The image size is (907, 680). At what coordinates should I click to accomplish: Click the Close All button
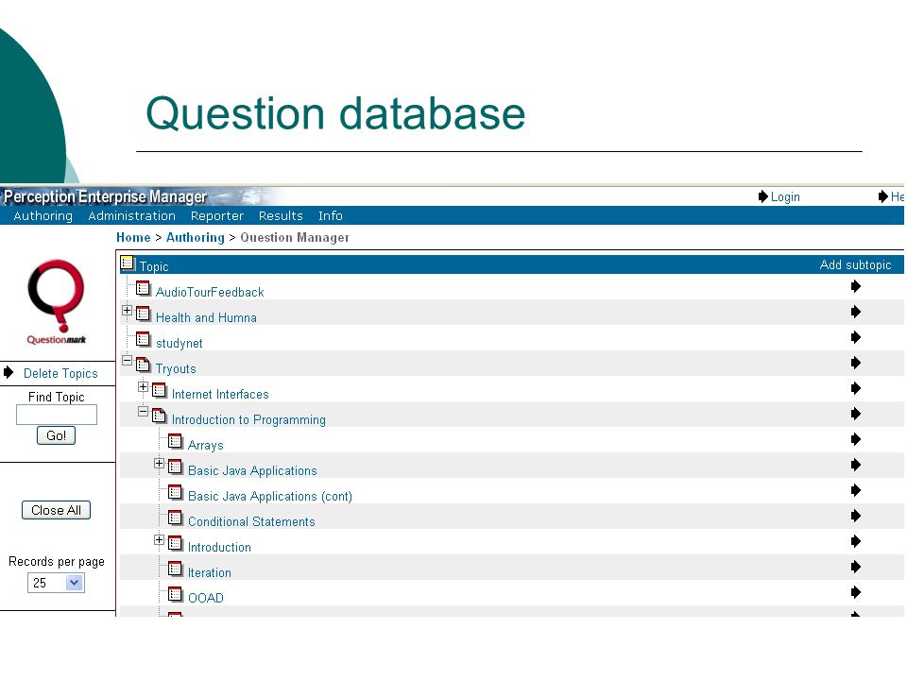[56, 510]
